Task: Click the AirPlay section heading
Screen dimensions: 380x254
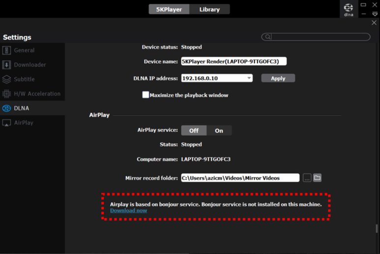Action: coord(99,115)
